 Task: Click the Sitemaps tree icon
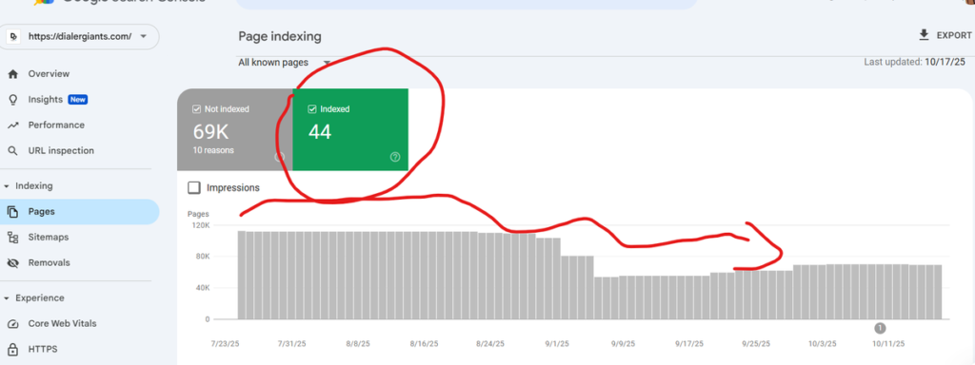[x=12, y=237]
